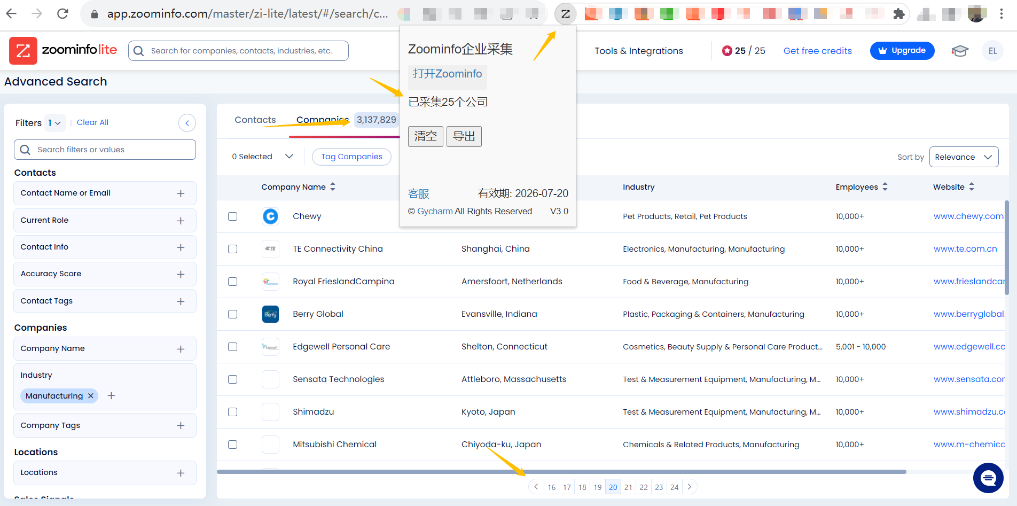The height and width of the screenshot is (506, 1017).
Task: Click the Chewy company logo
Action: click(x=271, y=216)
